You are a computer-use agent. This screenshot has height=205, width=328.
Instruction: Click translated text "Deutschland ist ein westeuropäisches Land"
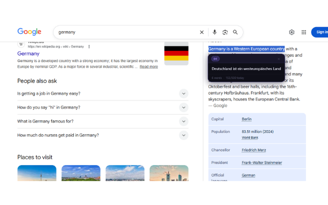coord(246,69)
